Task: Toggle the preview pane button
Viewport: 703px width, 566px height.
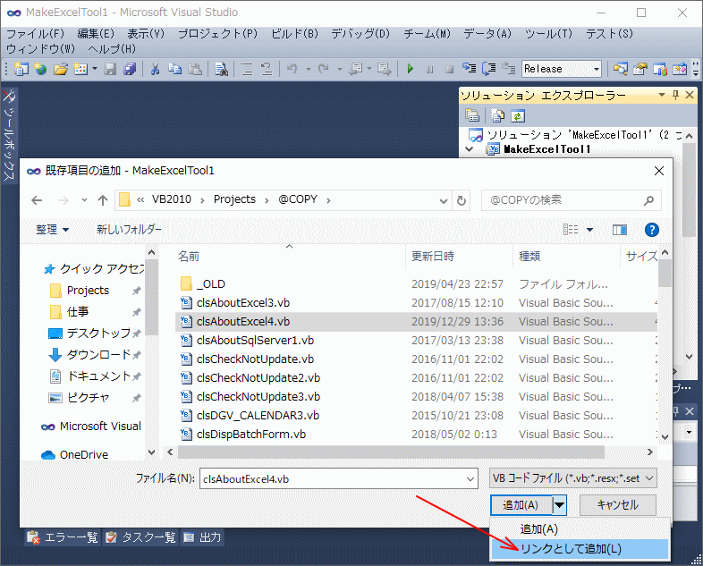Action: pyautogui.click(x=619, y=230)
